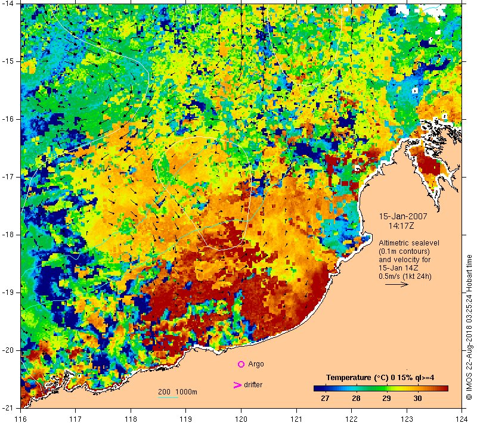Click the '14:17Z' time text
Screen dimensions: 477x423
pyautogui.click(x=401, y=226)
